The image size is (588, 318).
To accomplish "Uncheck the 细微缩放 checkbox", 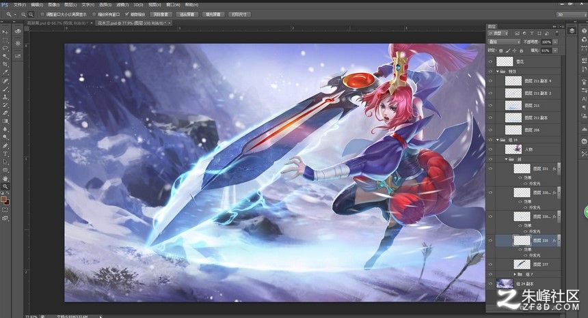I will click(126, 14).
